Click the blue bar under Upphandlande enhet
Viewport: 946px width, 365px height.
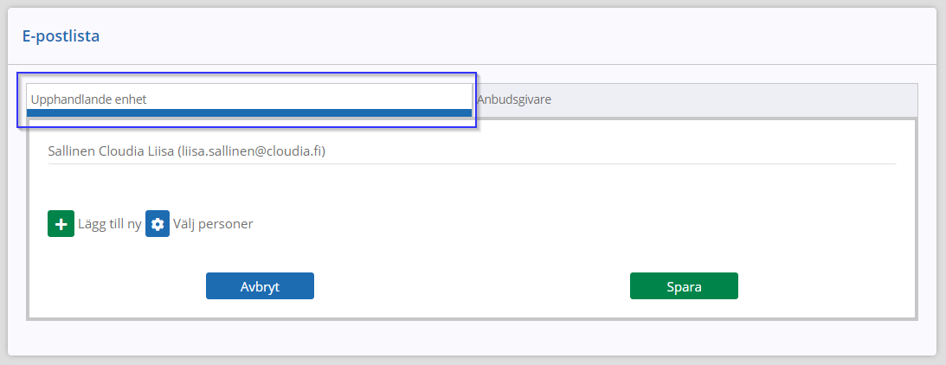pos(249,112)
